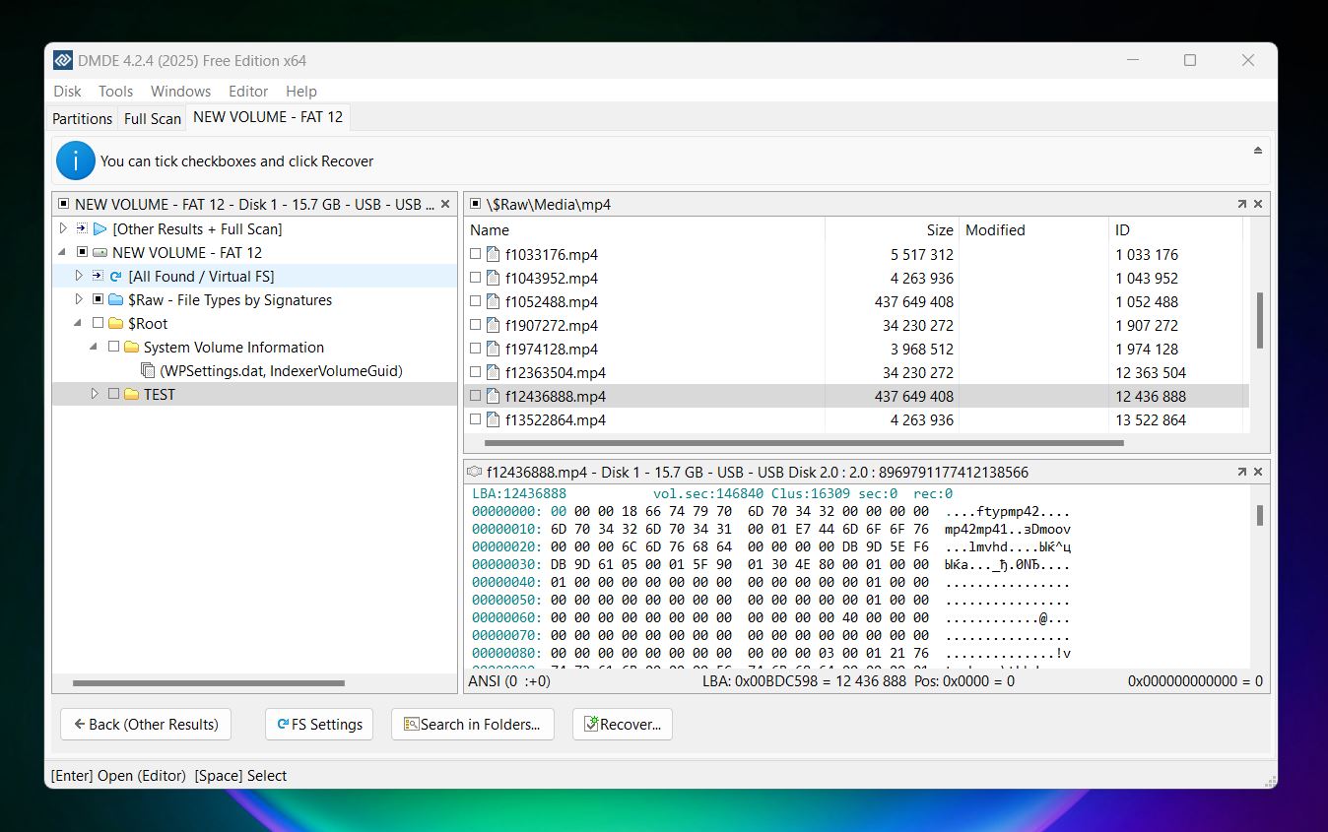Click the file icon of f13522864.mp4
The image size is (1328, 832).
coord(494,419)
